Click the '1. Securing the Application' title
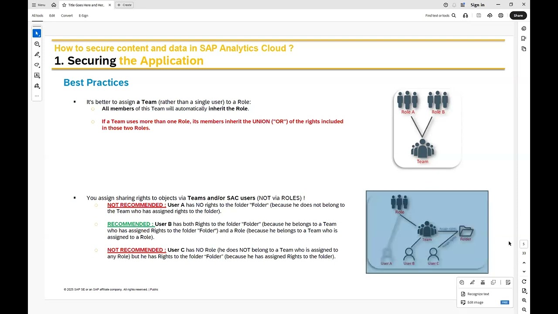 129,61
